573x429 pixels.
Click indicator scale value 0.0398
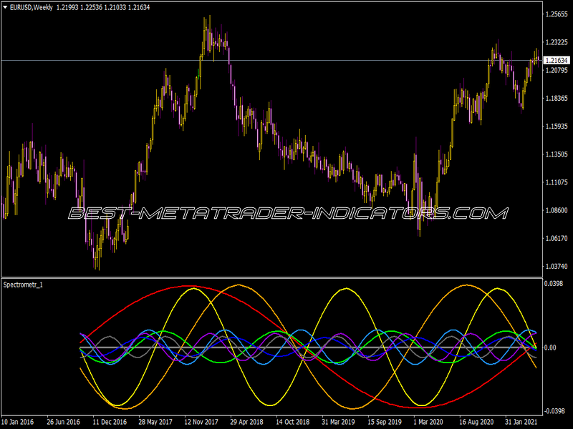tap(553, 283)
